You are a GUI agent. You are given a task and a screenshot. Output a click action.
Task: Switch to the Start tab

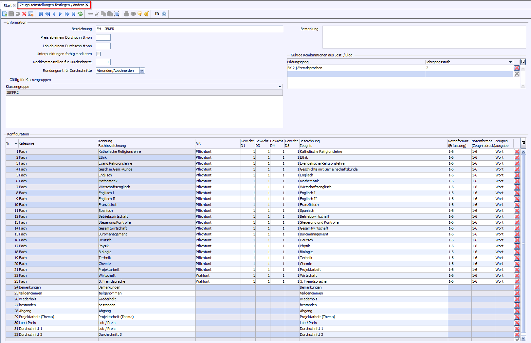8,5
